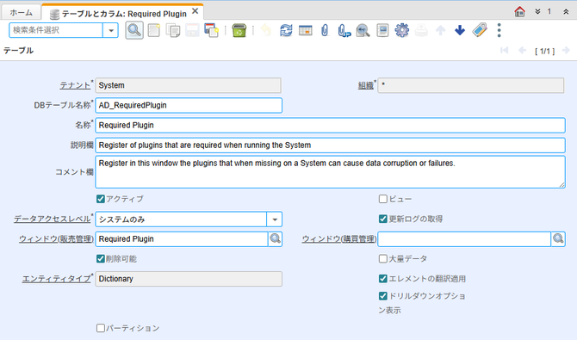This screenshot has height=340, width=577.
Task: Click into the 説明欄 text field
Action: pos(330,145)
